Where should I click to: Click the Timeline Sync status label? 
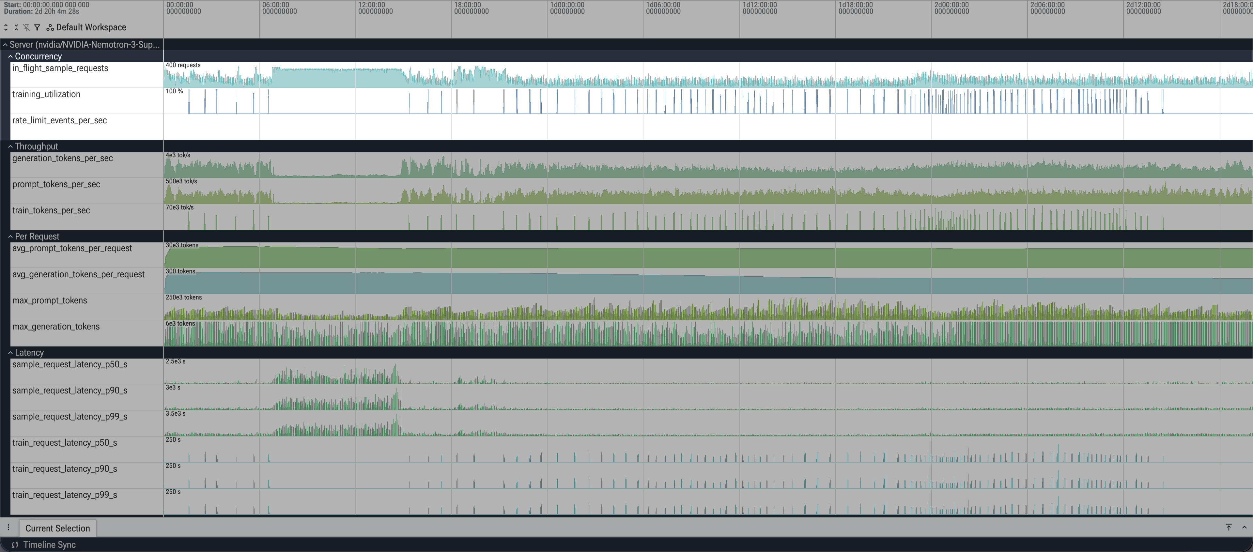coord(50,545)
